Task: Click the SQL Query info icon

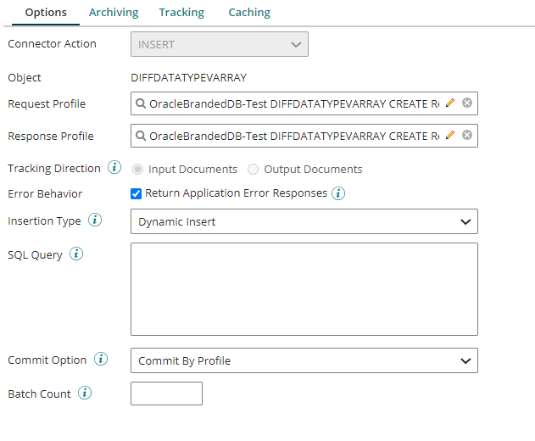Action: click(x=76, y=254)
